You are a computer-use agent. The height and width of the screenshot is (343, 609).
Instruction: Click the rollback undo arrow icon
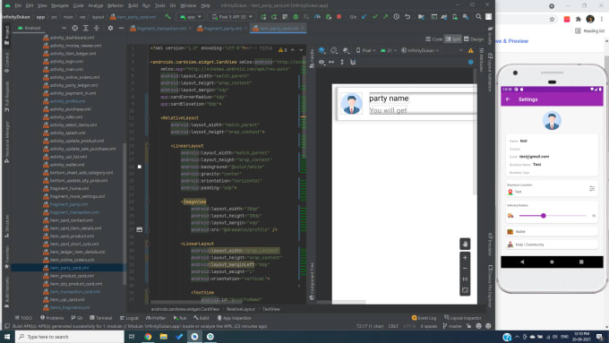point(407,17)
